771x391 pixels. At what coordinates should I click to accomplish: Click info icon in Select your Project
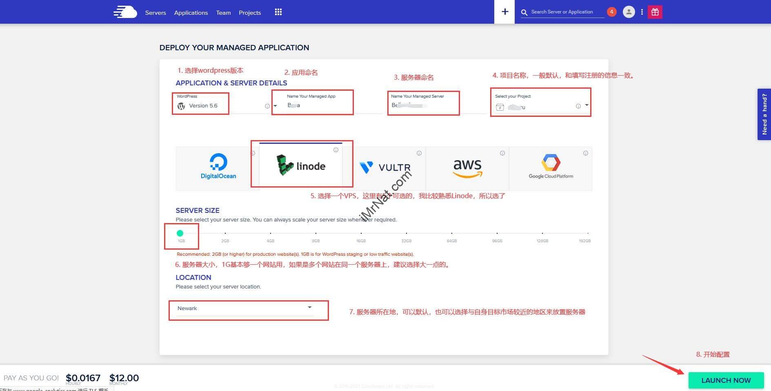578,106
